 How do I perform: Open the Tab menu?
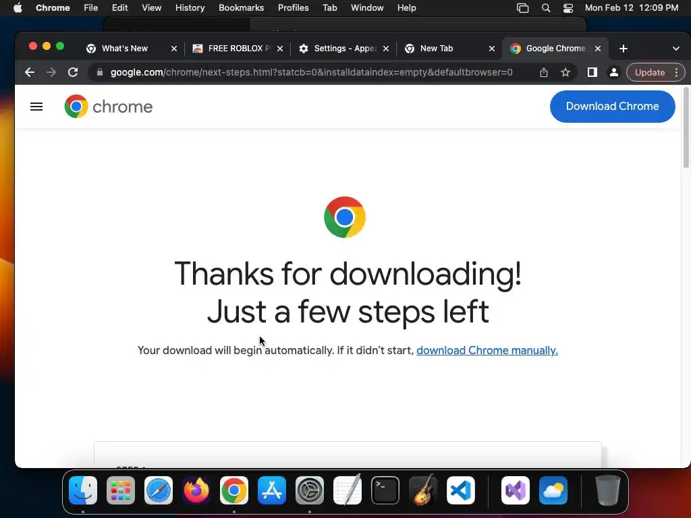point(329,8)
